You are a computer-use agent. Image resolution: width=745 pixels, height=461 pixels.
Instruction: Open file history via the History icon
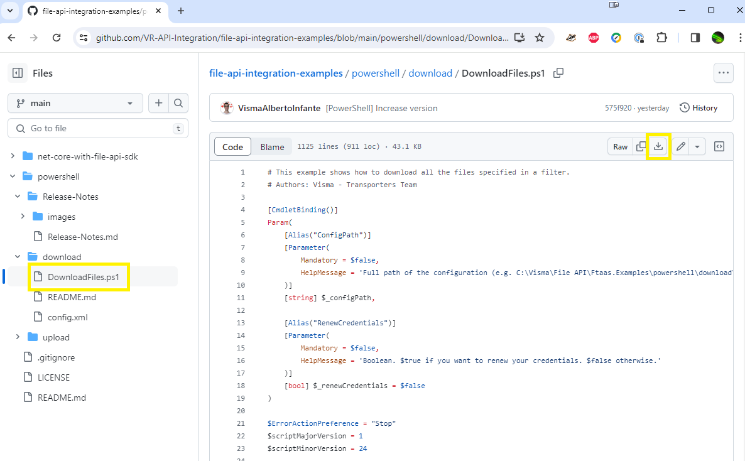click(698, 107)
